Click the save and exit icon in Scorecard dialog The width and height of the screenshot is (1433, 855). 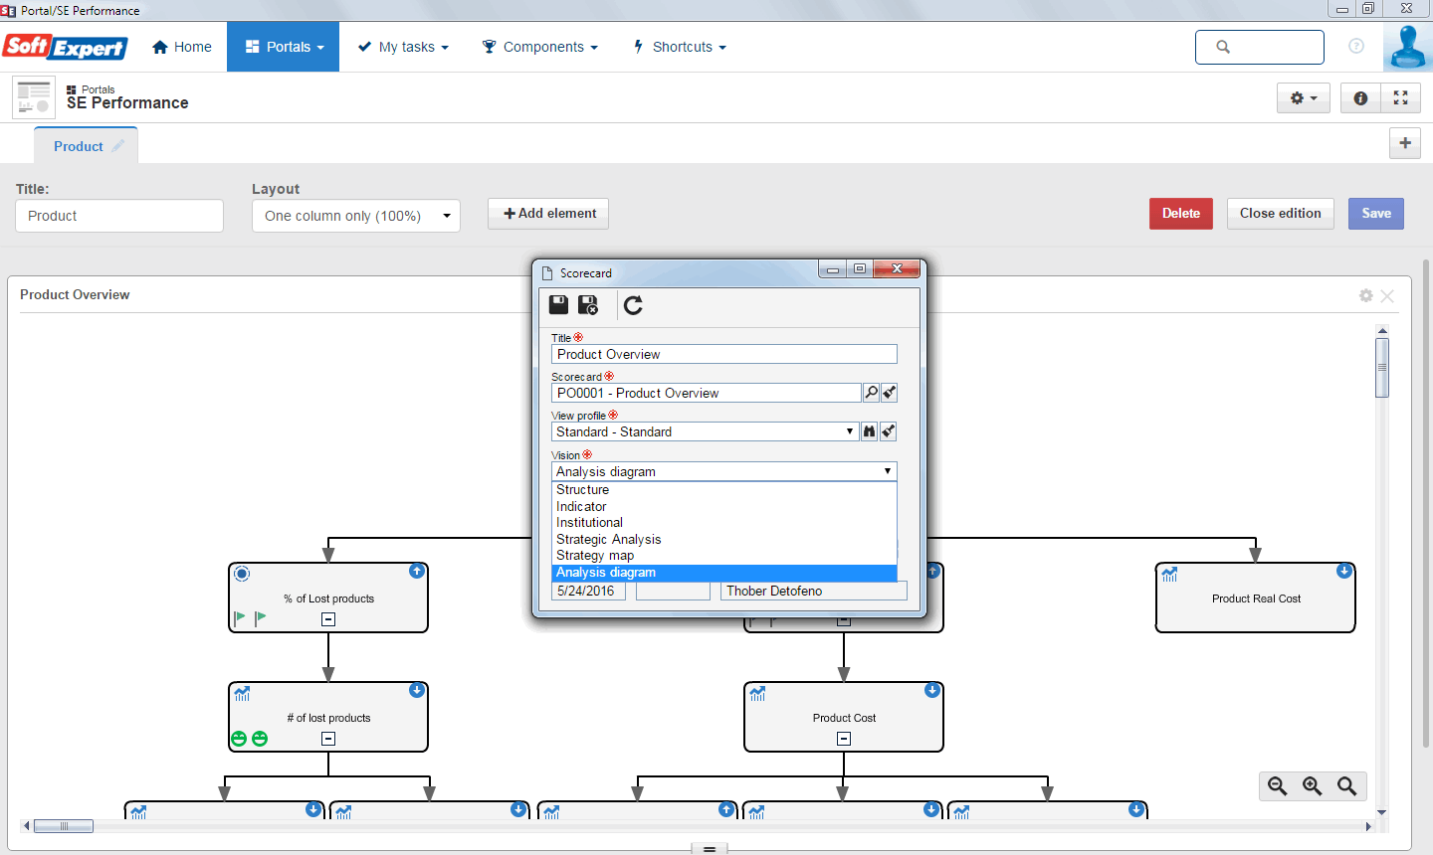(588, 305)
